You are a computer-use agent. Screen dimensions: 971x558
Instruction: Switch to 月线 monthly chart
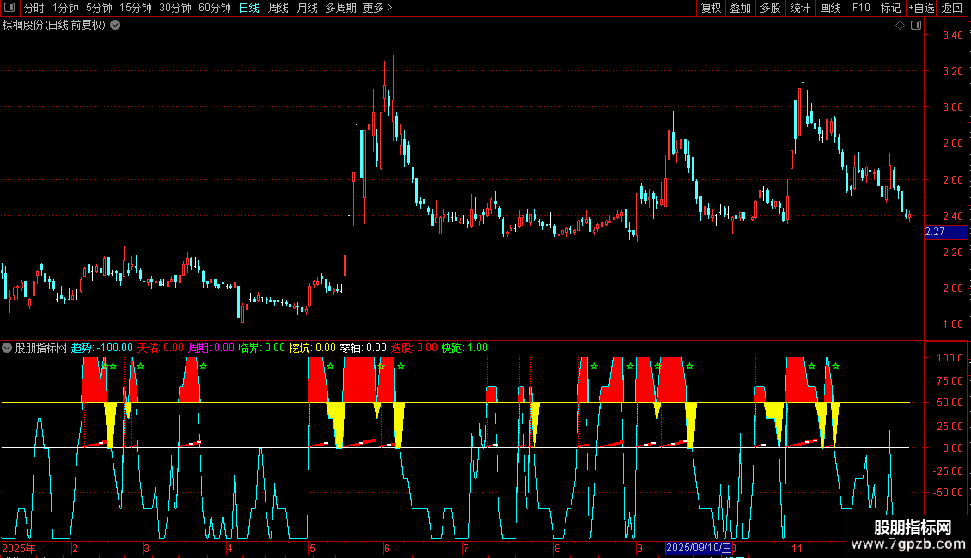pyautogui.click(x=307, y=8)
